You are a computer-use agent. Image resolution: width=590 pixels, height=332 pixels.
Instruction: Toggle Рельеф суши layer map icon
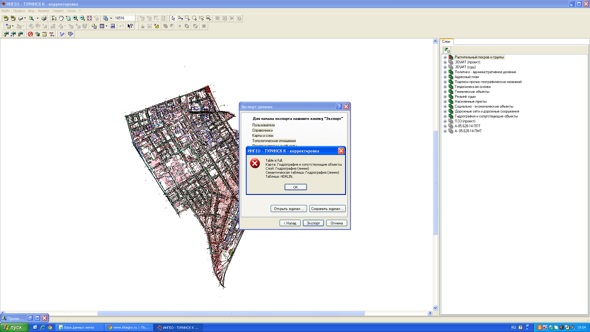click(451, 97)
